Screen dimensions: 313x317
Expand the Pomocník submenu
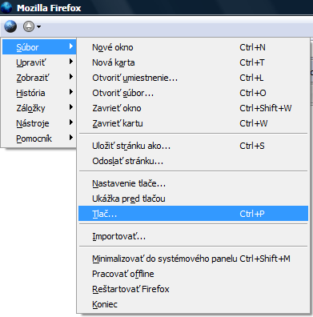coord(39,138)
